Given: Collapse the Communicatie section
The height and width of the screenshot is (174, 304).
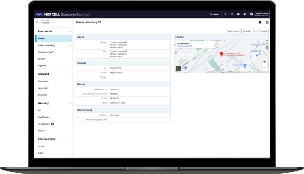Looking at the screenshot, I should (x=70, y=139).
